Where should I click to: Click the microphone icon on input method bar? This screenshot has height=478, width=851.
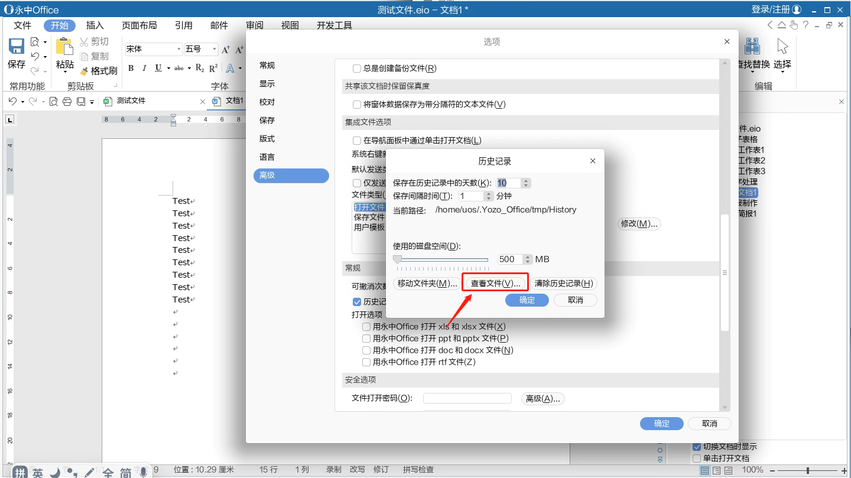[x=143, y=472]
